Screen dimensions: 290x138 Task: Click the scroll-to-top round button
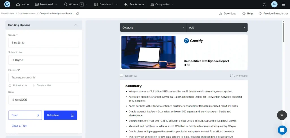[282, 115]
